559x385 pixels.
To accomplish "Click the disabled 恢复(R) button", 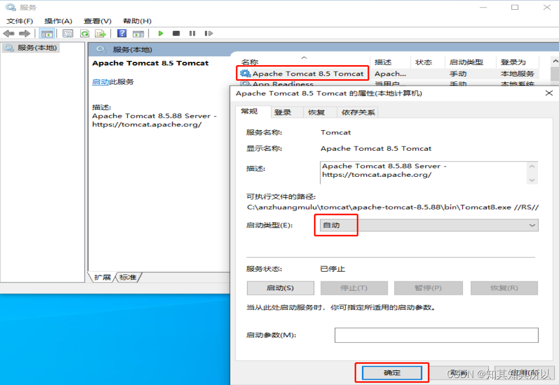I will pyautogui.click(x=504, y=288).
